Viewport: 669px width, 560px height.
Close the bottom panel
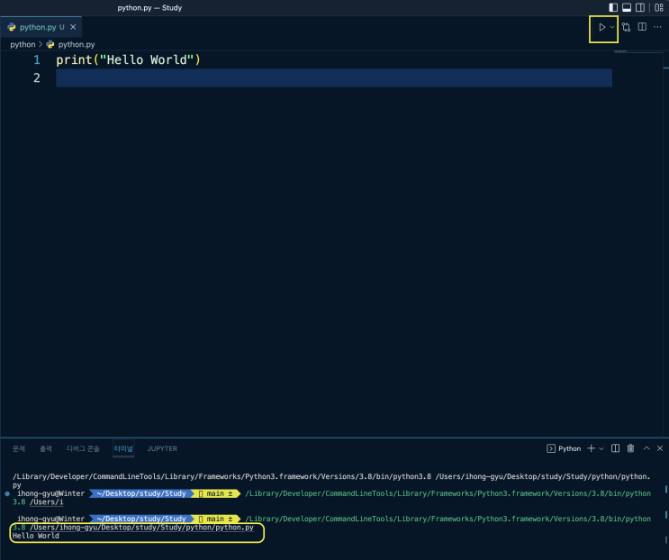(x=660, y=448)
